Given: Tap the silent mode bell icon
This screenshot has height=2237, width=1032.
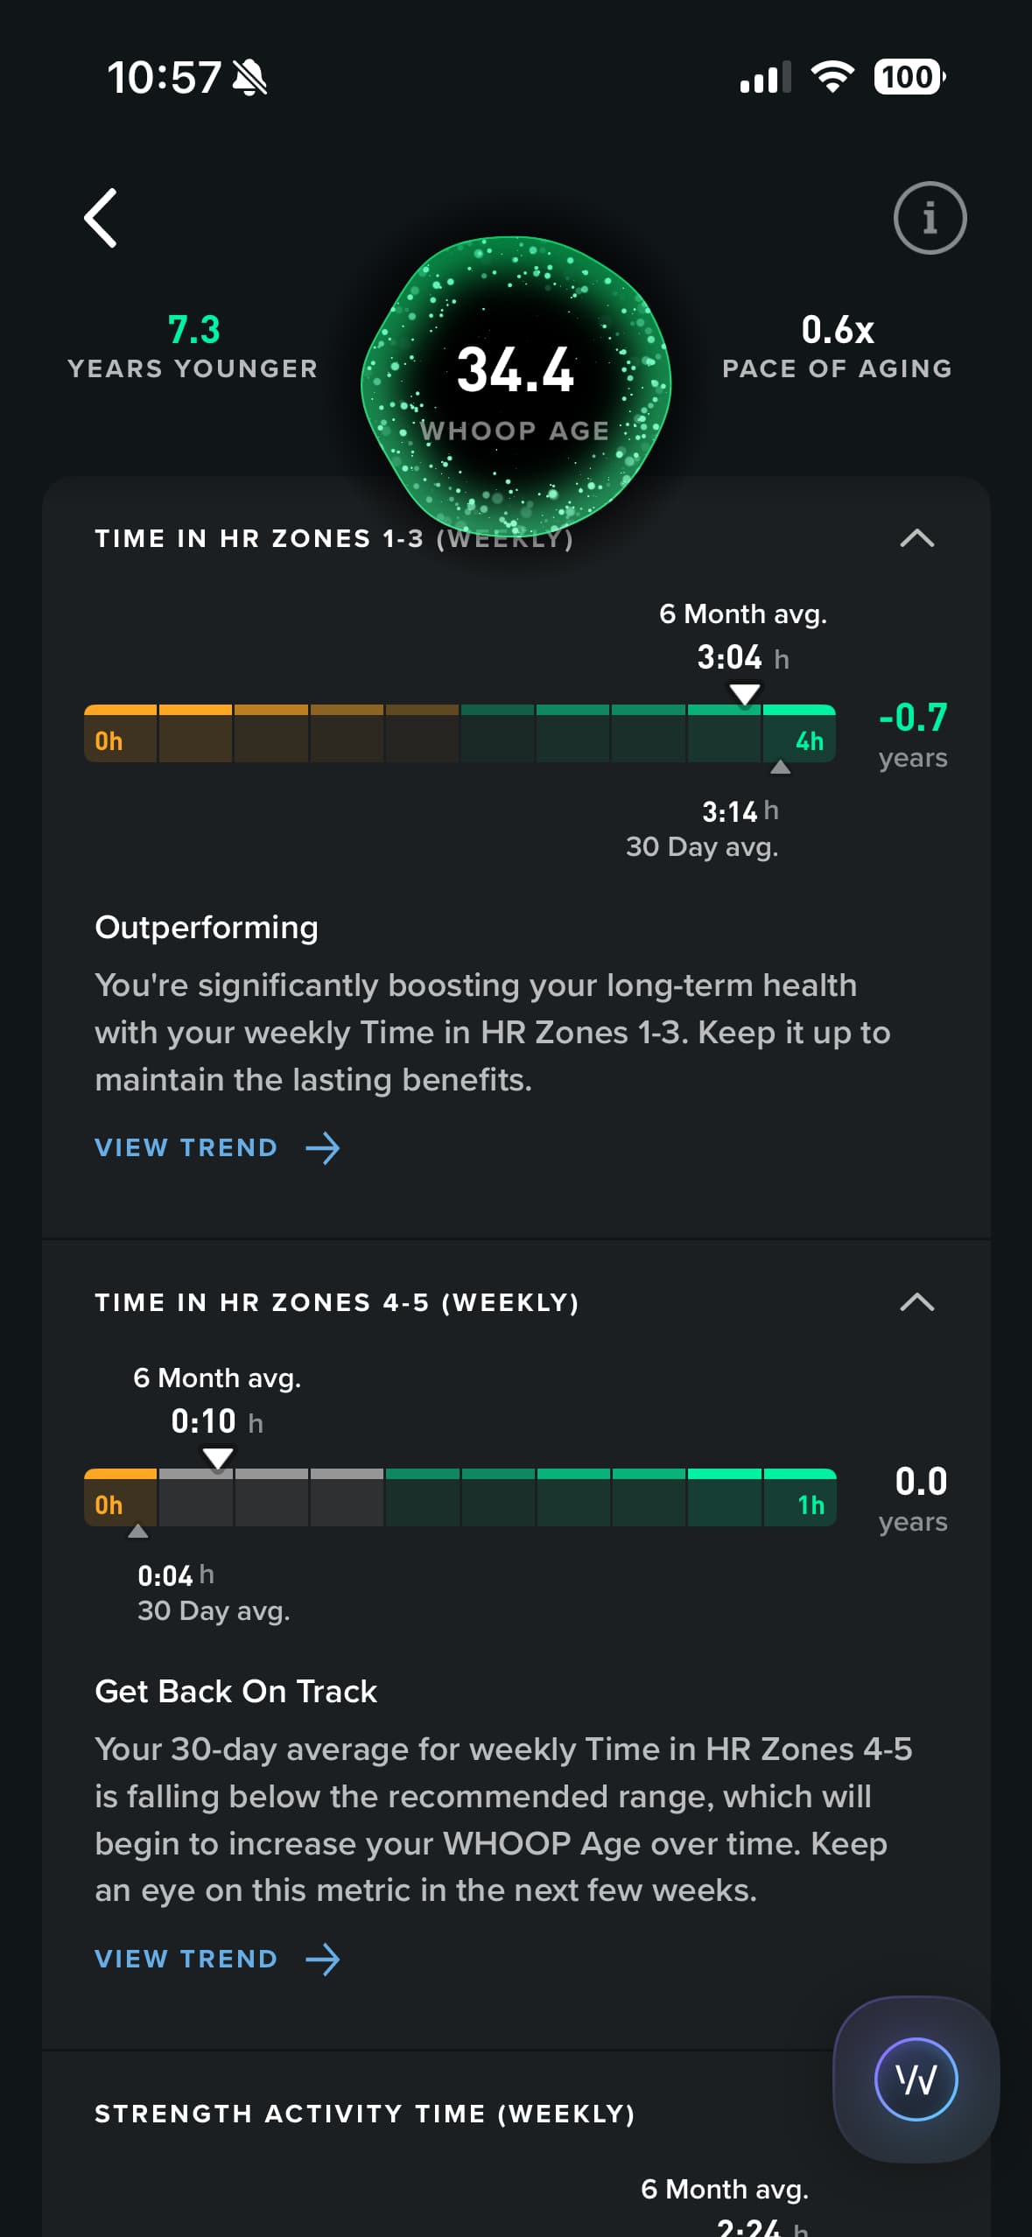Looking at the screenshot, I should tap(249, 78).
